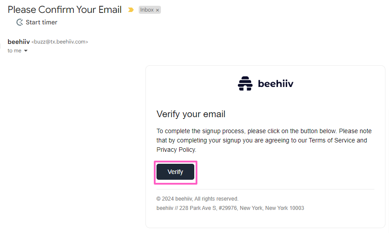Select the sender address buzz@tx.beehiiv.com
Image resolution: width=389 pixels, height=233 pixels.
point(60,42)
